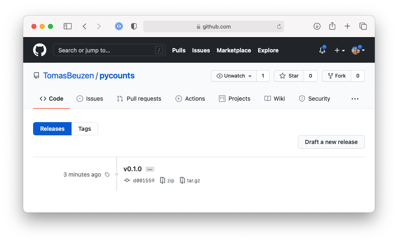
Task: Open Pulls in the top navigation
Action: click(x=179, y=50)
